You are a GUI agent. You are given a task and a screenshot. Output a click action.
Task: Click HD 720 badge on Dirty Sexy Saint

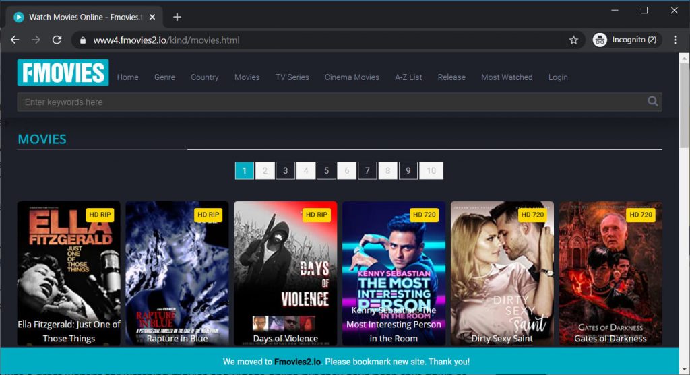532,215
